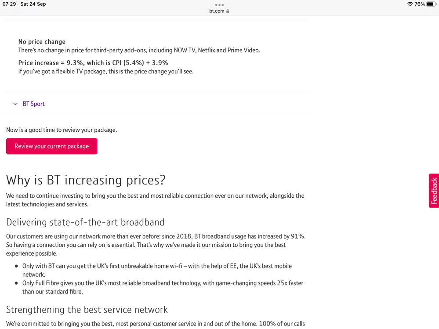Select the BT Sport purple link text

pos(34,104)
